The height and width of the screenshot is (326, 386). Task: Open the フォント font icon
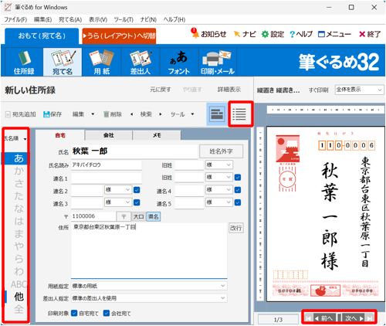(x=179, y=62)
